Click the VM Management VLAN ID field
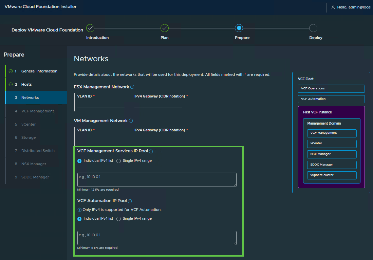This screenshot has width=373, height=260. tap(101, 138)
